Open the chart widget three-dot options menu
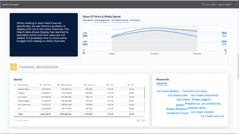This screenshot has height=134, width=239. (x=228, y=60)
